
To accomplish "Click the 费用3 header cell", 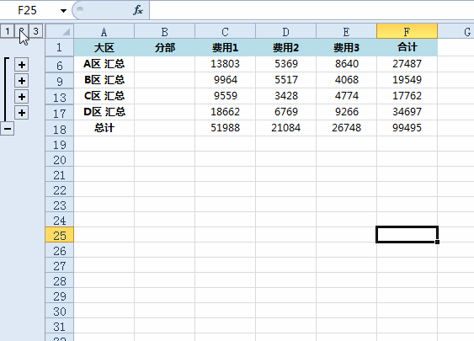I will pyautogui.click(x=346, y=47).
